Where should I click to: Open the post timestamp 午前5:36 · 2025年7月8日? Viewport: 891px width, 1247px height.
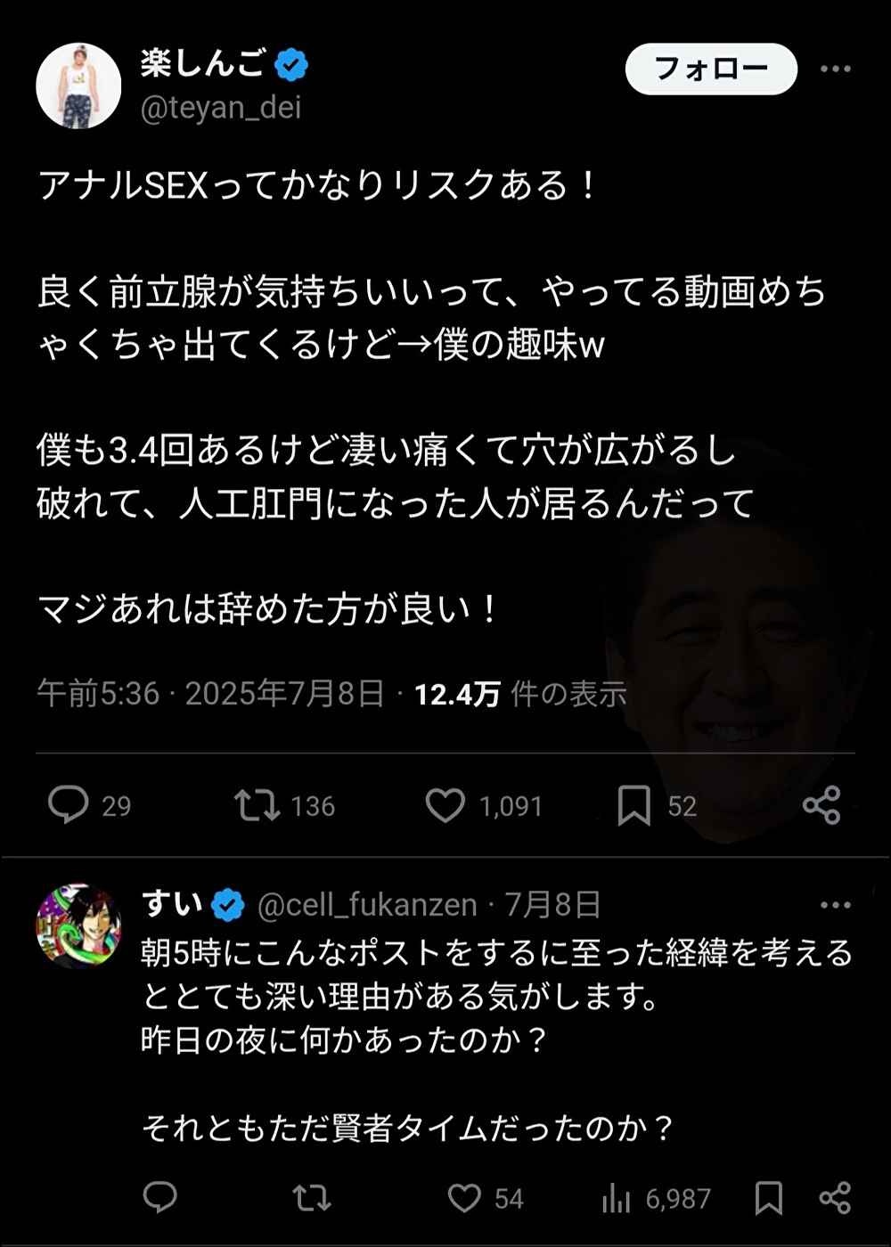point(211,694)
